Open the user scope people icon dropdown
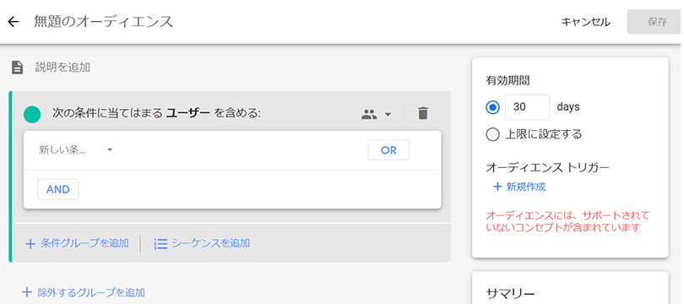 click(377, 114)
